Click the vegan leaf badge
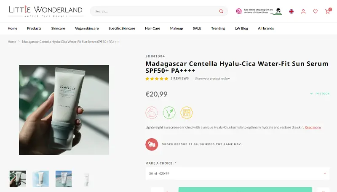 [x=169, y=113]
